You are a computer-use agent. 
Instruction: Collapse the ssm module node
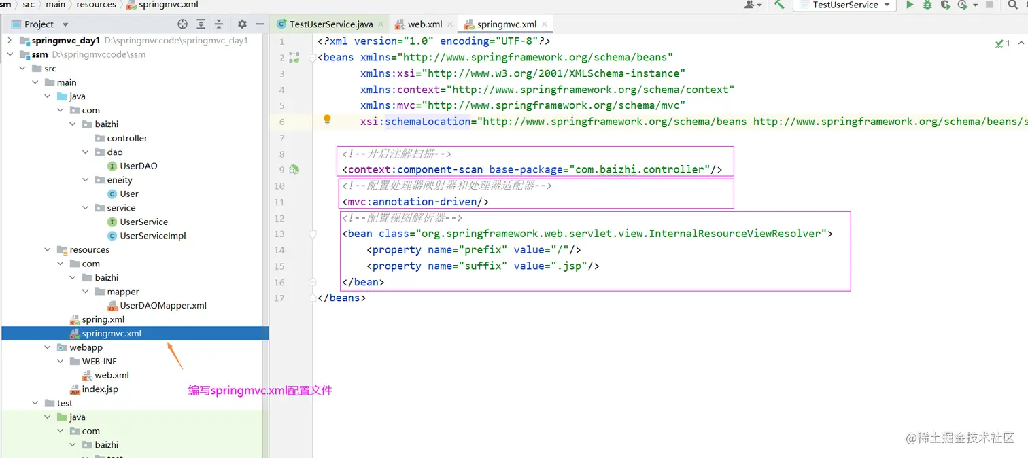click(x=10, y=54)
